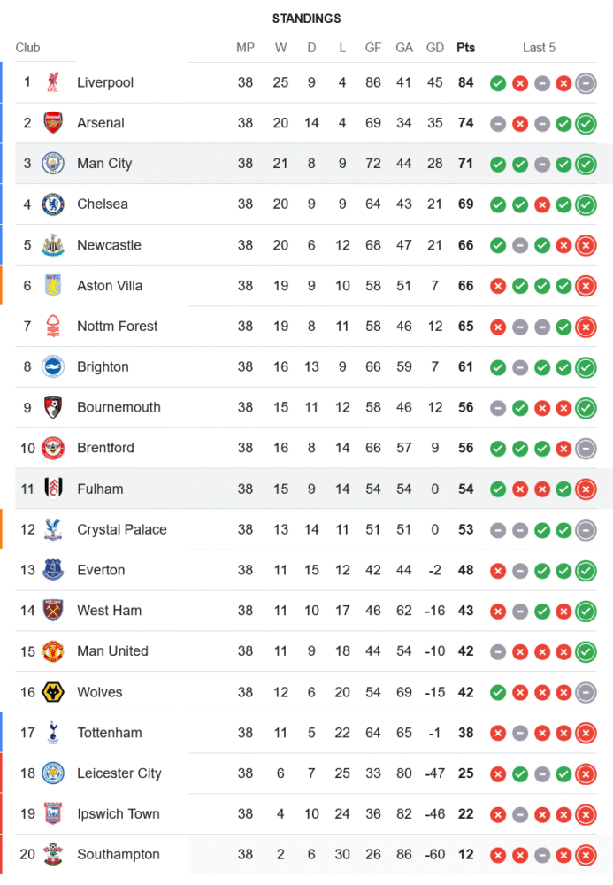Screen dimensions: 613x885
Task: Click the STANDINGS heading
Action: pos(306,19)
